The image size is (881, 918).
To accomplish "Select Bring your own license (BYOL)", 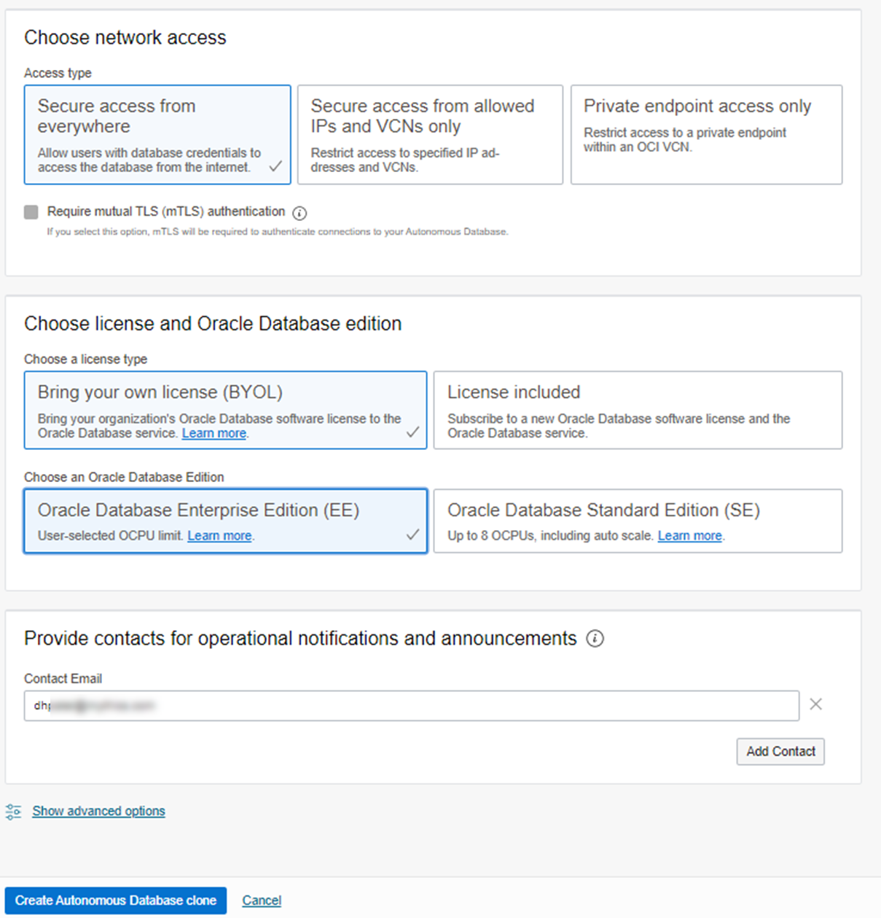I will (225, 410).
